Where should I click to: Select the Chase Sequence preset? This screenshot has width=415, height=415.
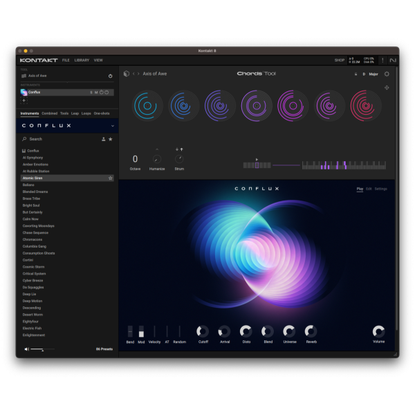click(x=35, y=233)
